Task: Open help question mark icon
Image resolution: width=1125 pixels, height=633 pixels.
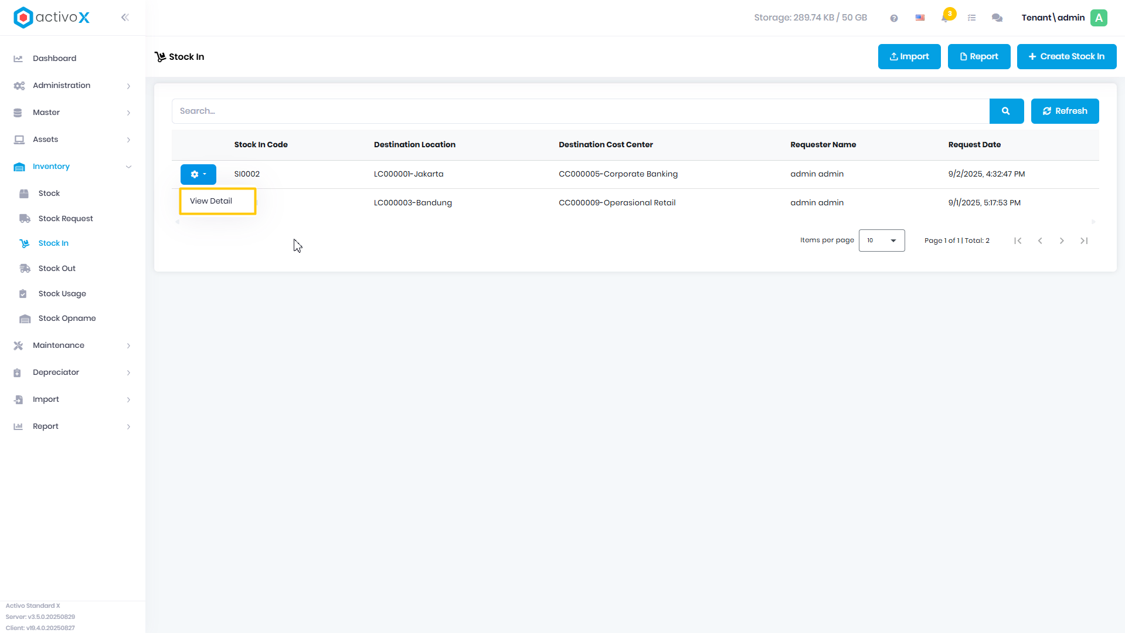Action: click(x=894, y=18)
